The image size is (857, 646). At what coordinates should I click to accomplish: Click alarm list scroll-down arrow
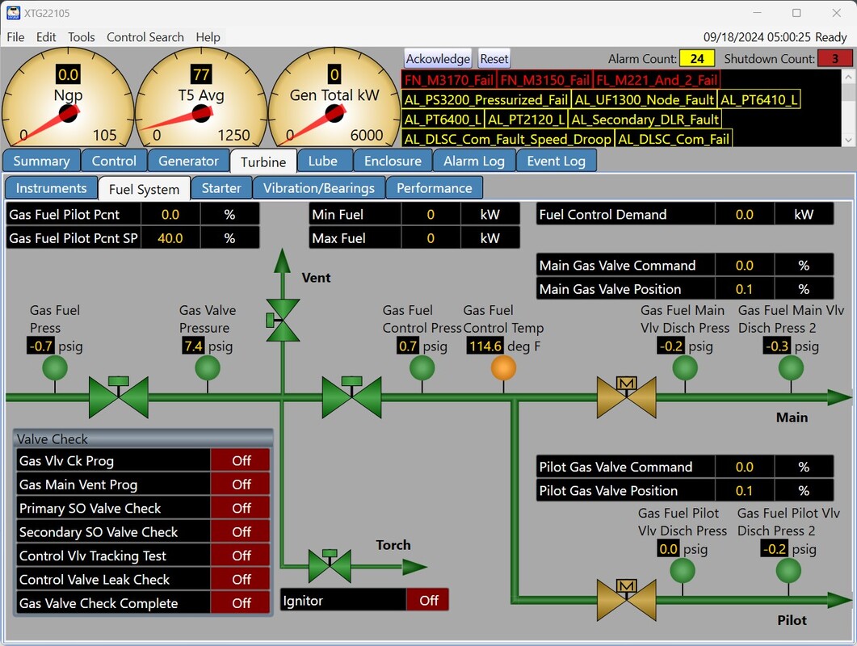848,140
